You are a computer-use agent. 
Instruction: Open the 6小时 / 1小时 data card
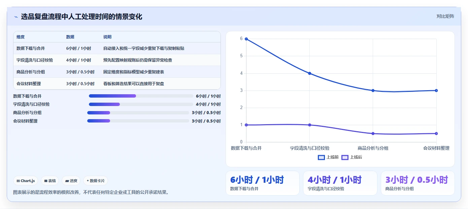click(x=263, y=183)
